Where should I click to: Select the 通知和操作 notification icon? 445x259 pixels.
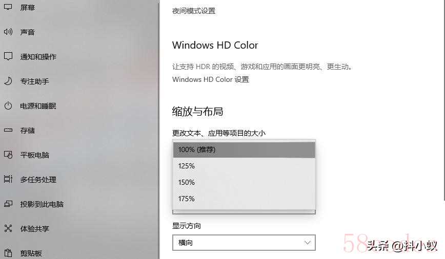[8, 56]
